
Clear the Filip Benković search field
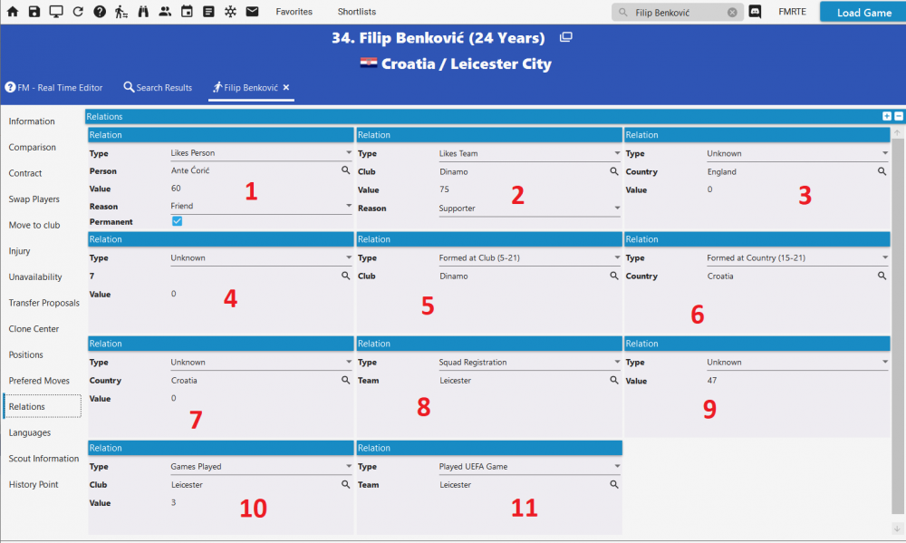pos(732,12)
